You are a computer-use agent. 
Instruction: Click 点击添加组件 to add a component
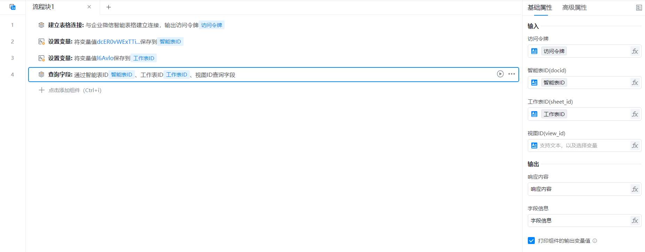pyautogui.click(x=75, y=90)
